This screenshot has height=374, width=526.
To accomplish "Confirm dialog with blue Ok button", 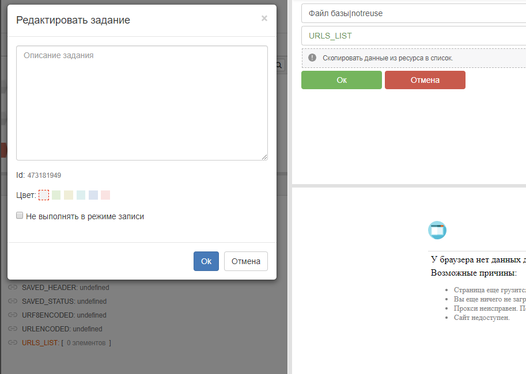I will tap(206, 261).
